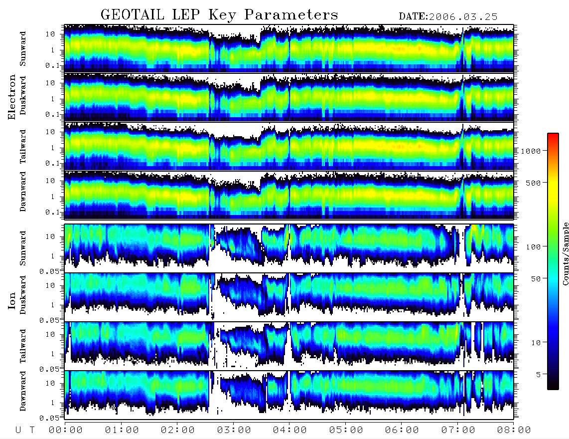
Task: Open the Electron Dawnward spectrogram panel
Action: [x=289, y=195]
